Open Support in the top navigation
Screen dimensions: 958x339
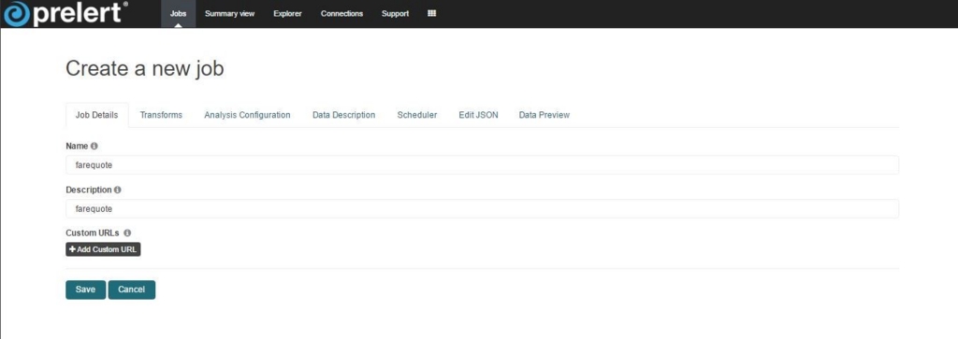click(396, 13)
